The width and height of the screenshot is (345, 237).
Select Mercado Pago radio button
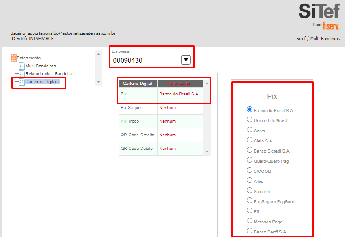(249, 221)
